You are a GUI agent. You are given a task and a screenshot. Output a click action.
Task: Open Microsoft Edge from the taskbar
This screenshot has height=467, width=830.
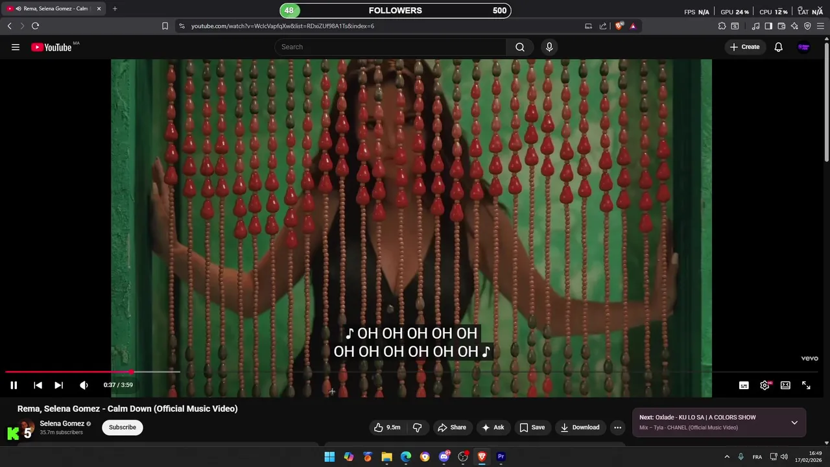pyautogui.click(x=406, y=457)
